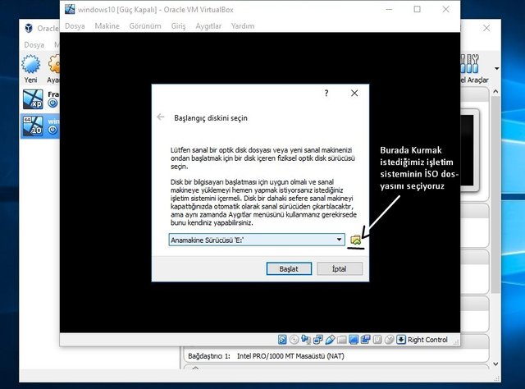The image size is (525, 389).
Task: Open the Görünüm menu
Action: (x=145, y=25)
